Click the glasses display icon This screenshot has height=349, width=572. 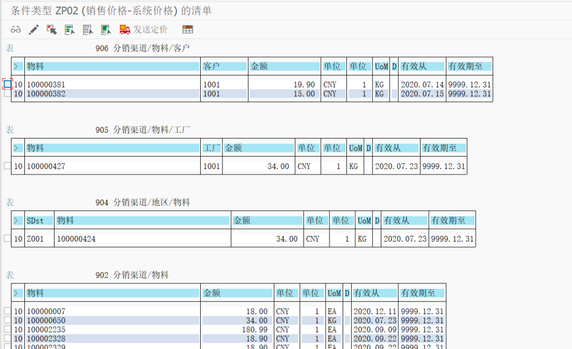point(16,30)
